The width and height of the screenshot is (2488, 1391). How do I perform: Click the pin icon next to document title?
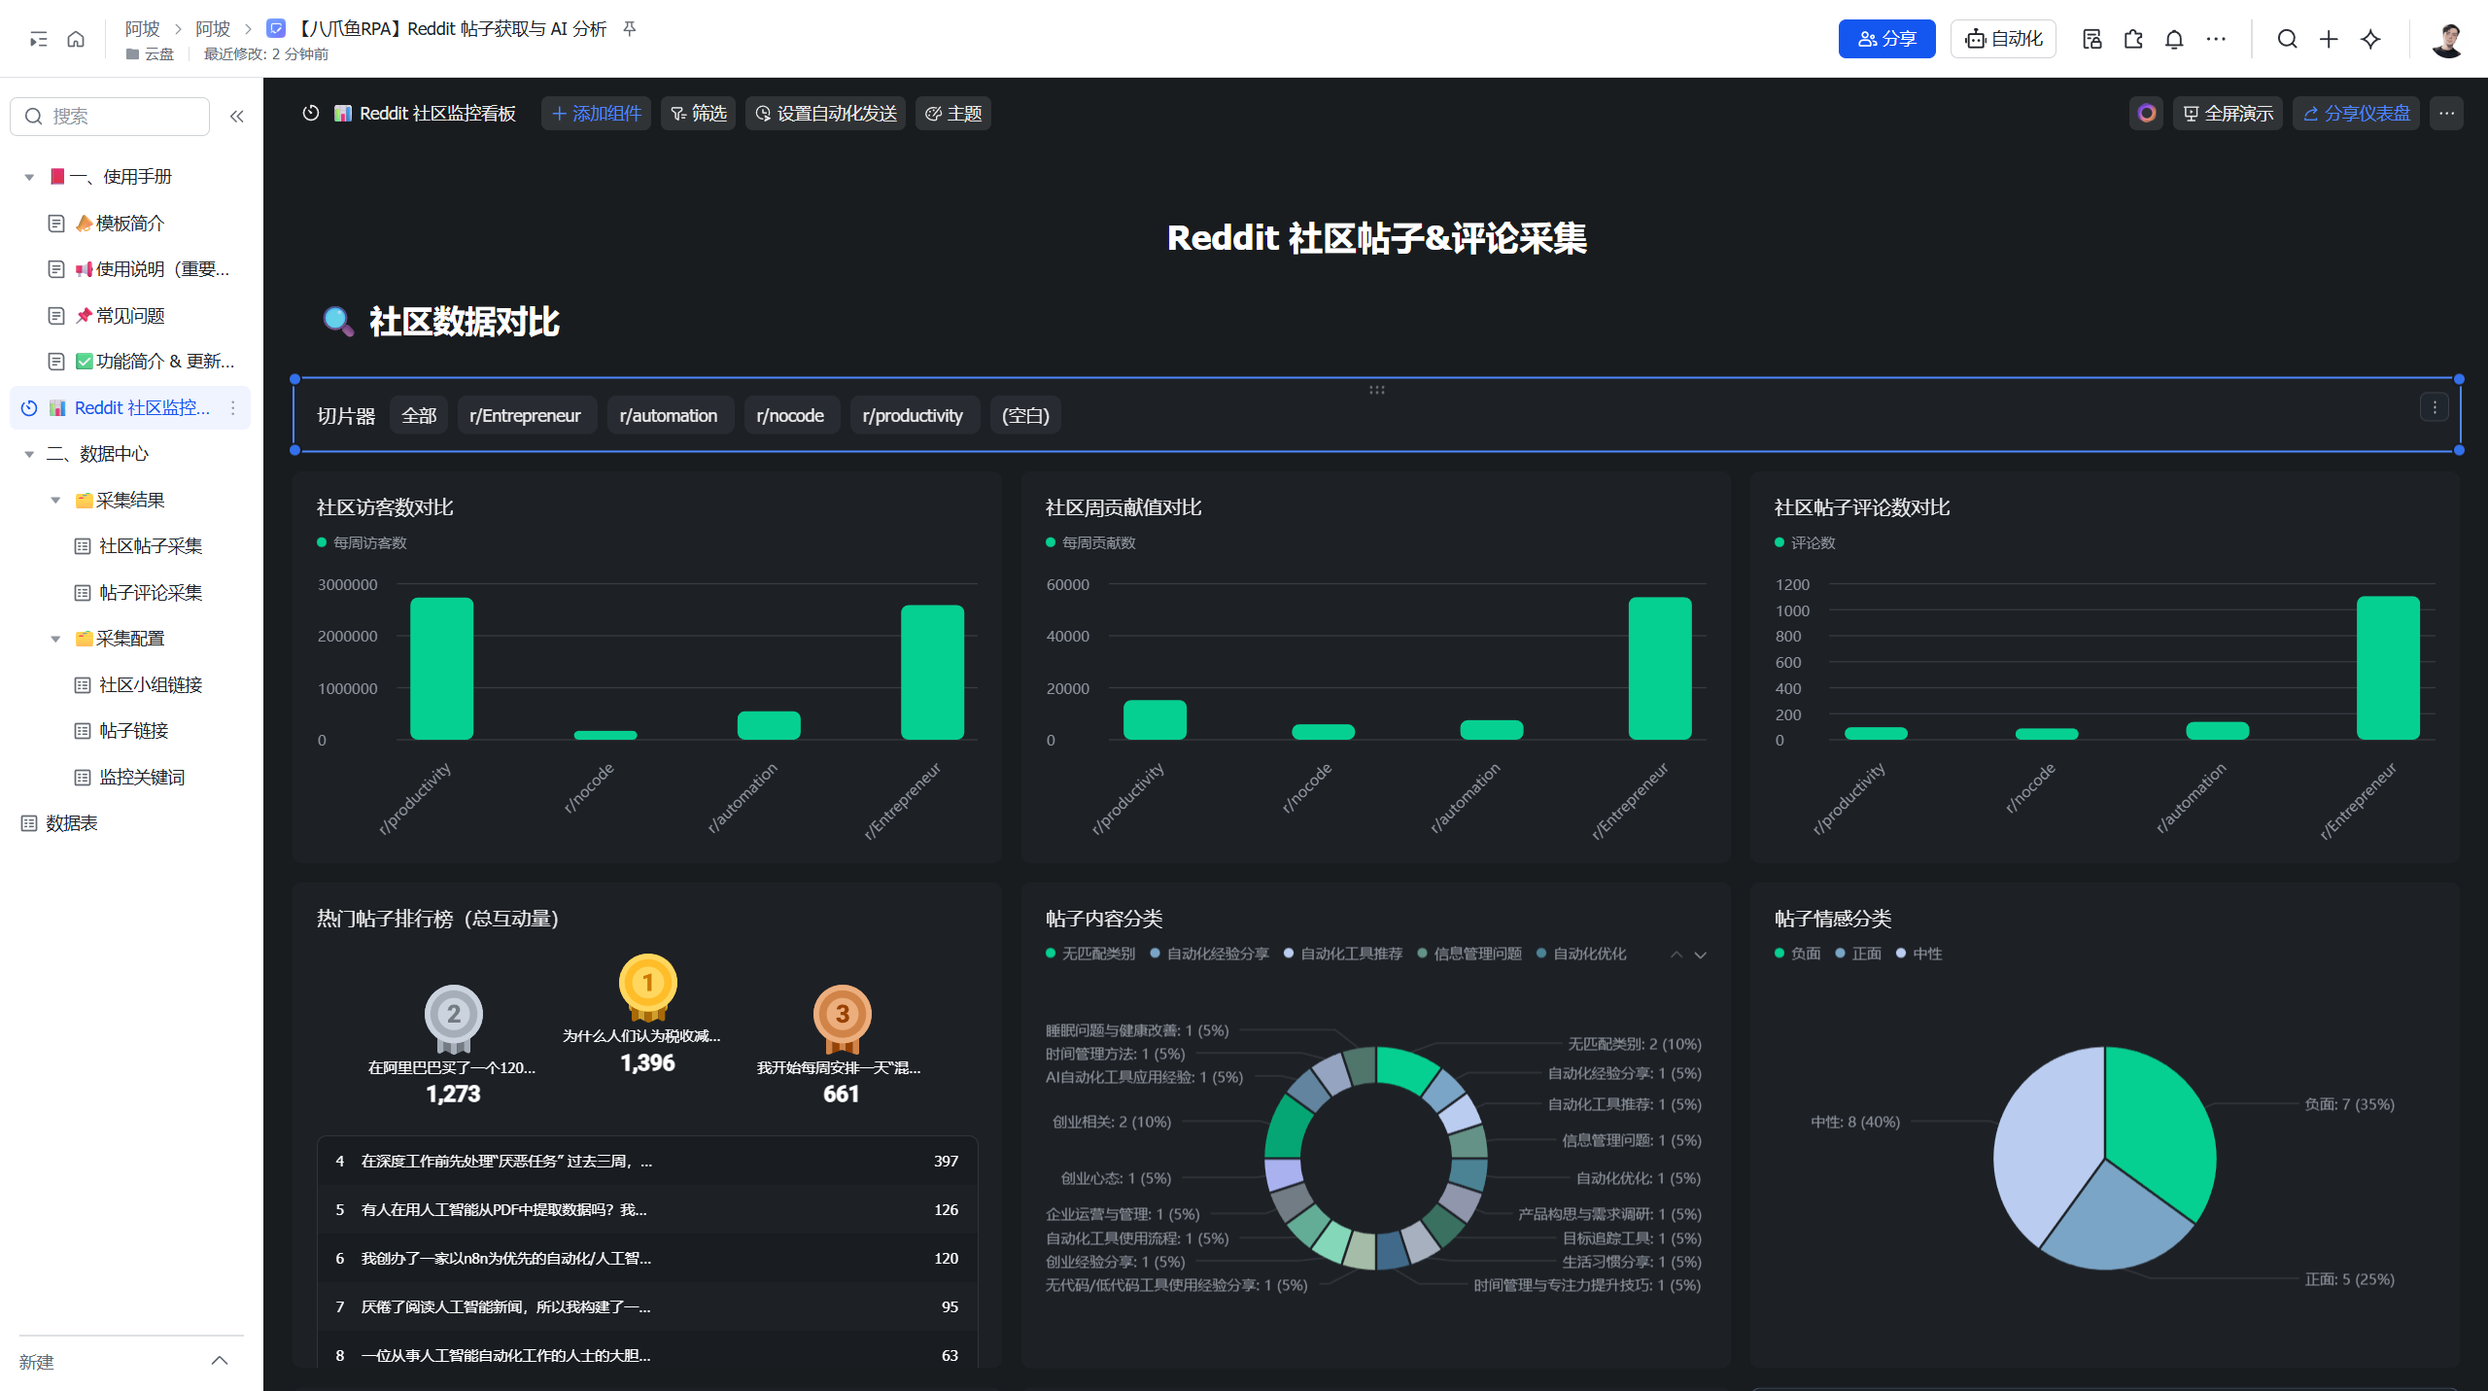tap(630, 29)
